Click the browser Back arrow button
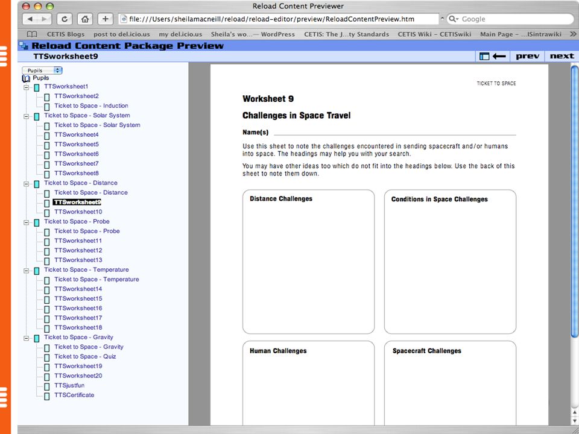 (x=30, y=19)
